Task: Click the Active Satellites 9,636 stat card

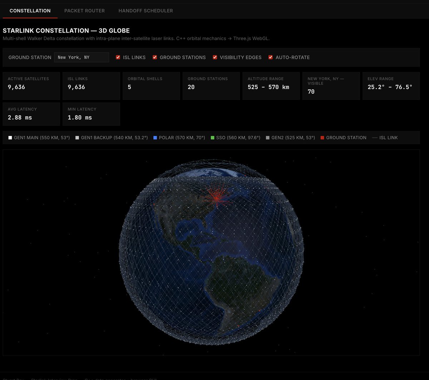Action: coord(31,86)
